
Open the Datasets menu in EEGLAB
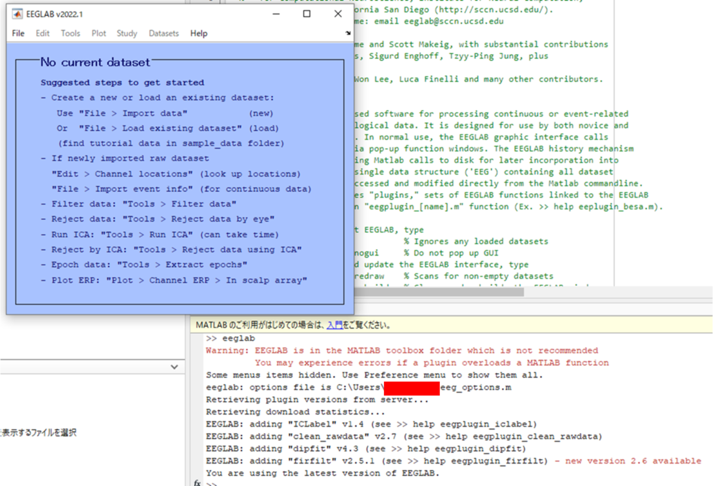click(163, 33)
